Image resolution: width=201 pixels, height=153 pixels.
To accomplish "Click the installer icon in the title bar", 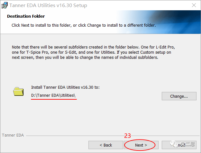I will click(x=4, y=5).
